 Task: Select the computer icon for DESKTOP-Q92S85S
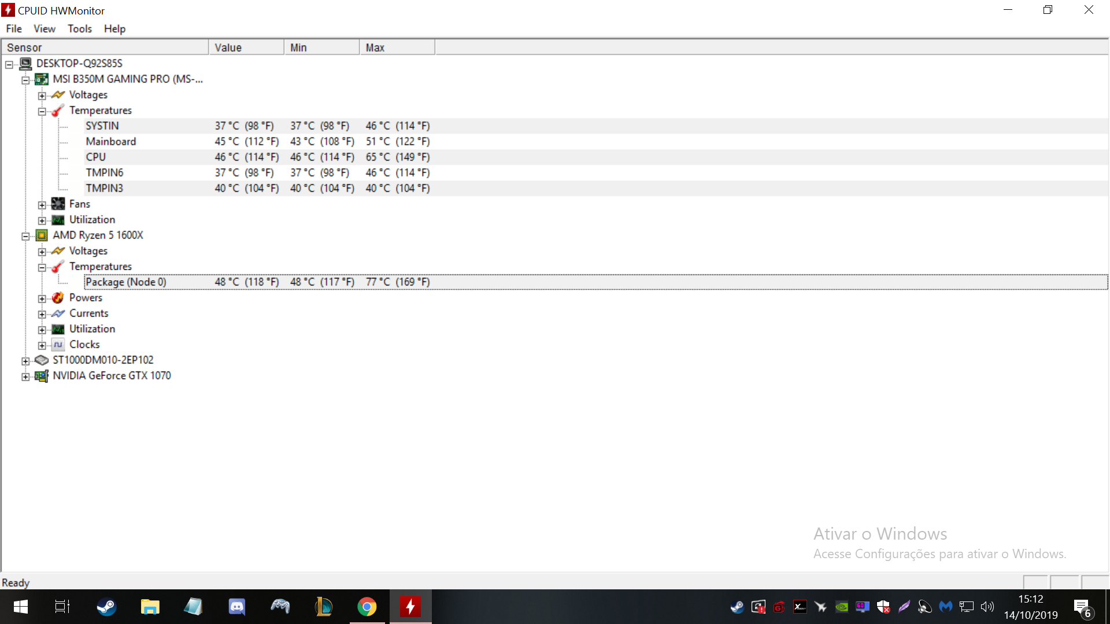(25, 63)
